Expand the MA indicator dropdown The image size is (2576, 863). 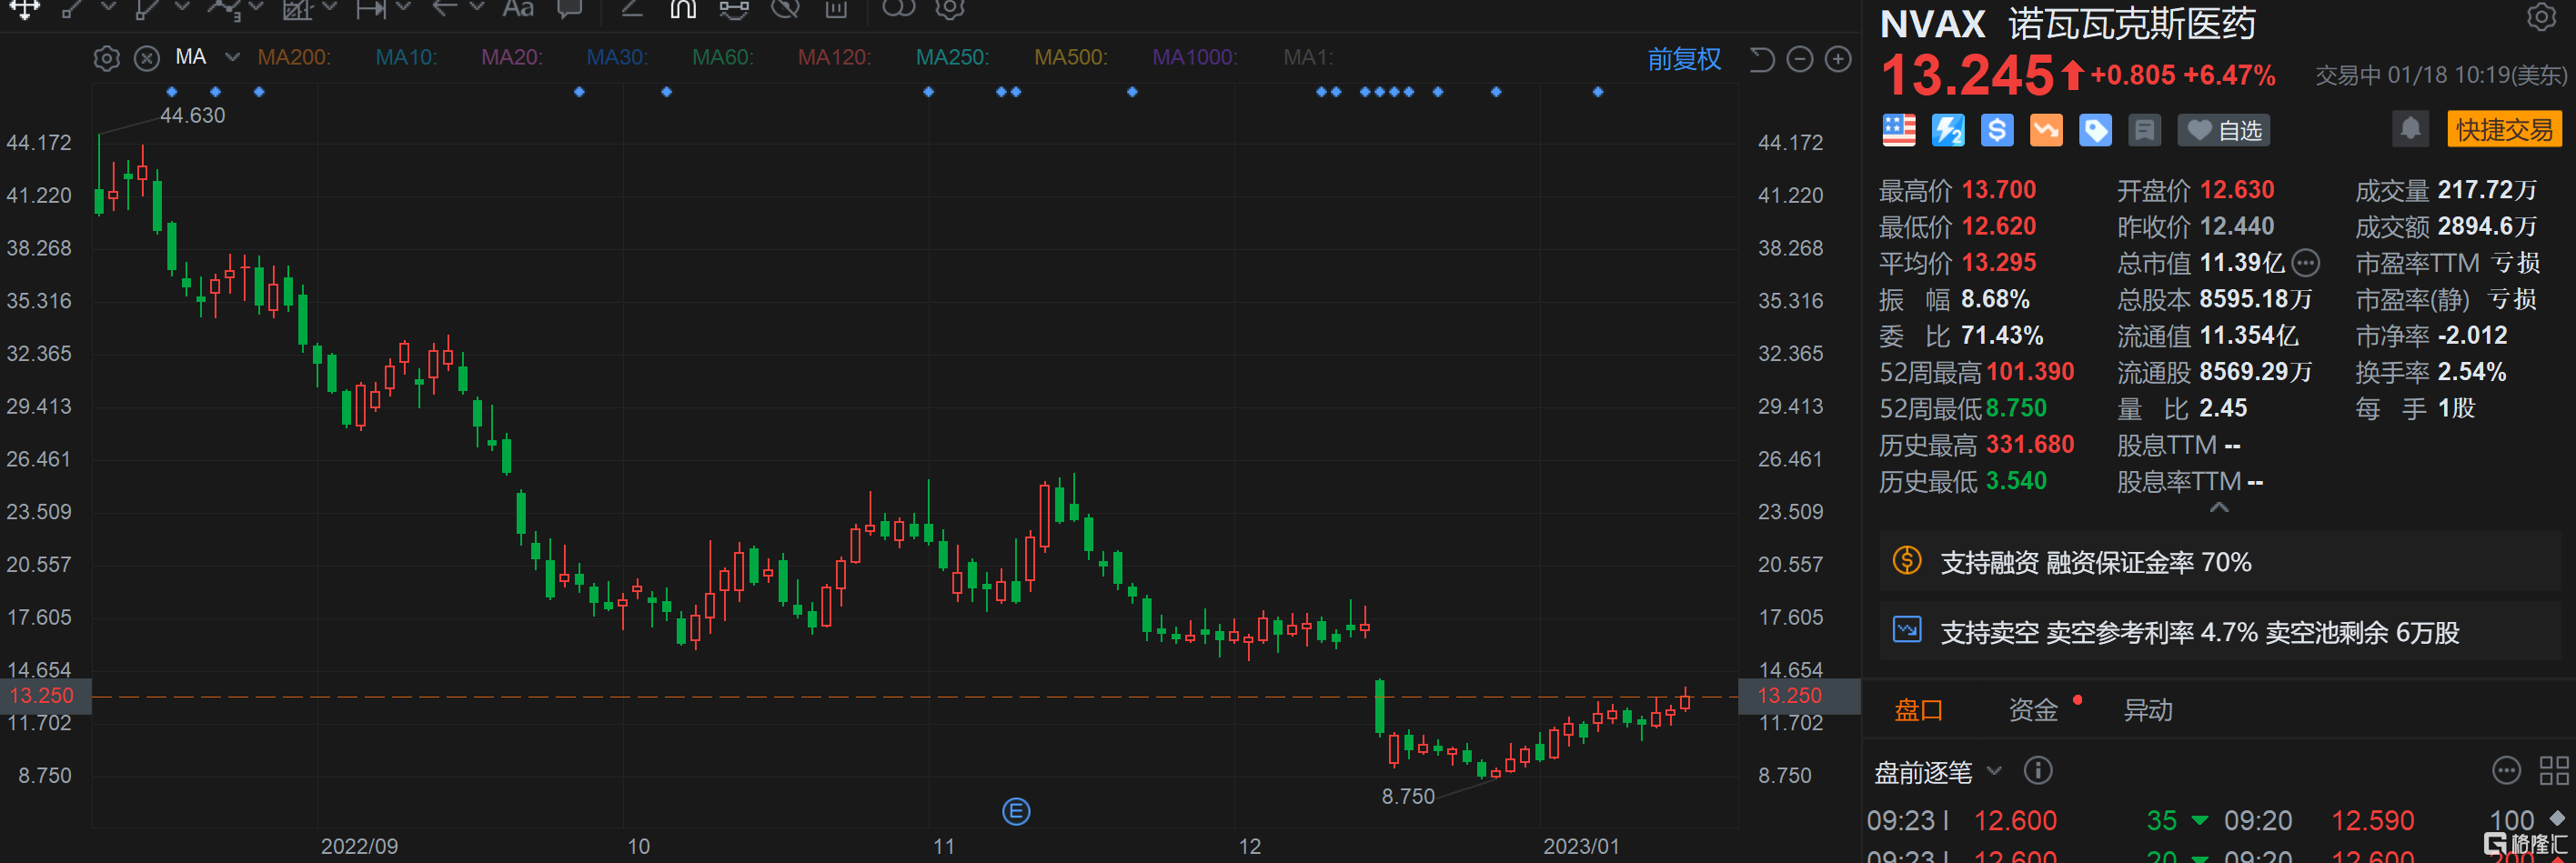click(x=232, y=57)
